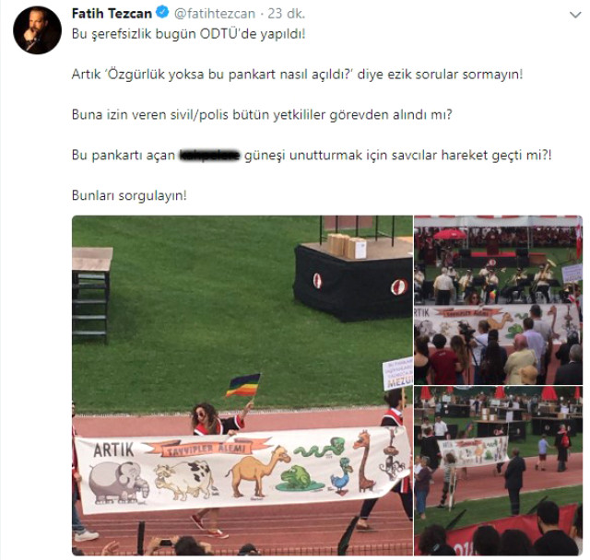Screen dimensions: 590x560
Task: Open the large banner photo on left
Action: pos(242,385)
